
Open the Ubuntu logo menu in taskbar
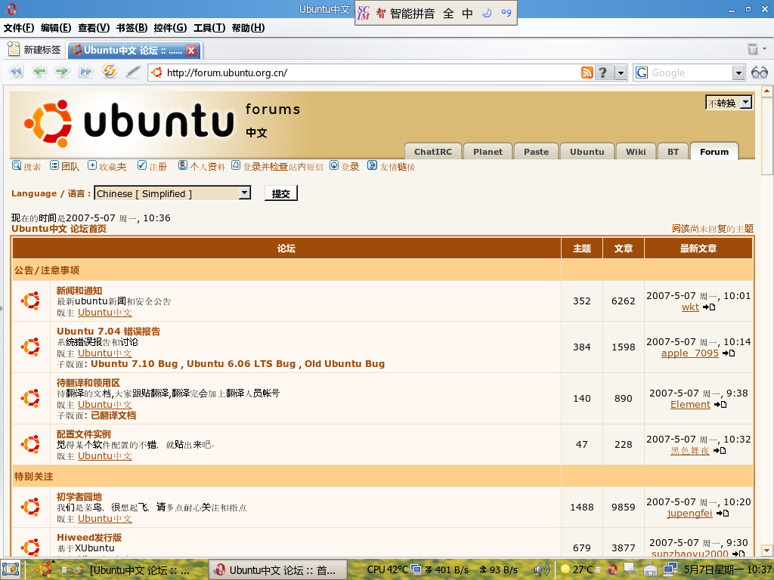click(45, 569)
